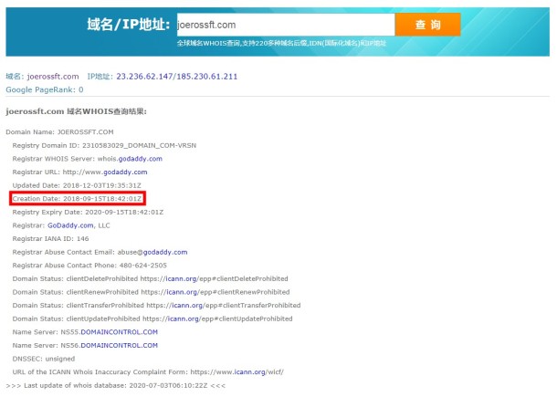Image resolution: width=557 pixels, height=397 pixels.
Task: Click the Google PageRank: 0 text
Action: (45, 89)
